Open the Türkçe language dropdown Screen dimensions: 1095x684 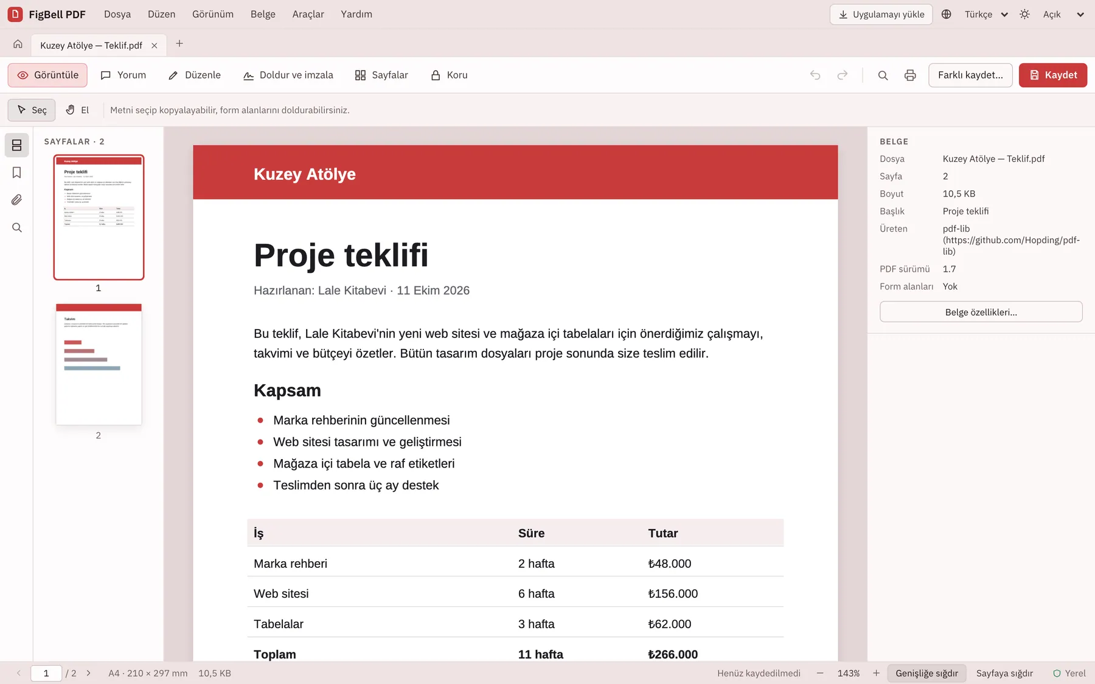point(986,15)
